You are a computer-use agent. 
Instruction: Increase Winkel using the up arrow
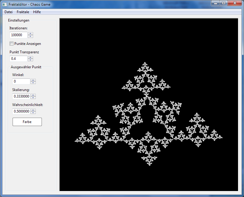pyautogui.click(x=33, y=80)
